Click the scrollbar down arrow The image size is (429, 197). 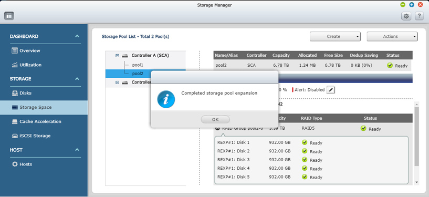[x=417, y=182]
